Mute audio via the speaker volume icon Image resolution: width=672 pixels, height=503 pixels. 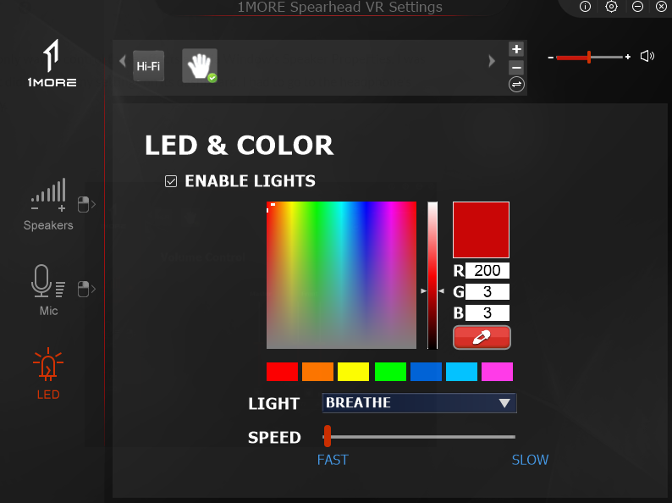(x=647, y=56)
